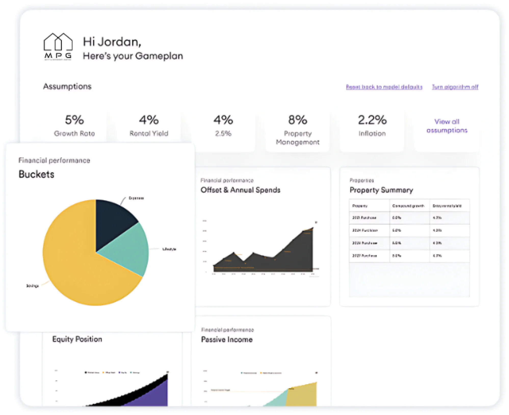
Task: Click the 'Assumptions' section heading
Action: [x=67, y=86]
